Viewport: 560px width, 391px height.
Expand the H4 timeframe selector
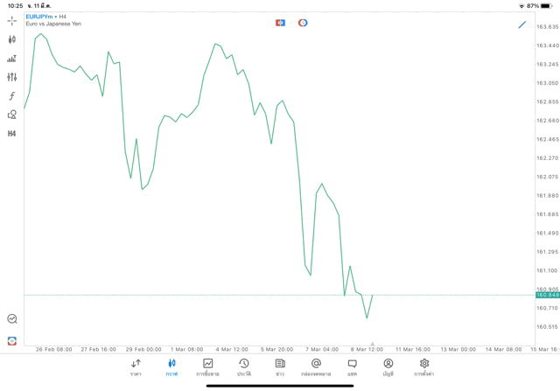click(11, 134)
